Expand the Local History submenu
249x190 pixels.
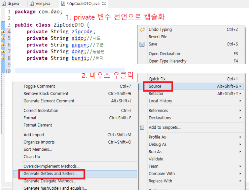(x=240, y=101)
